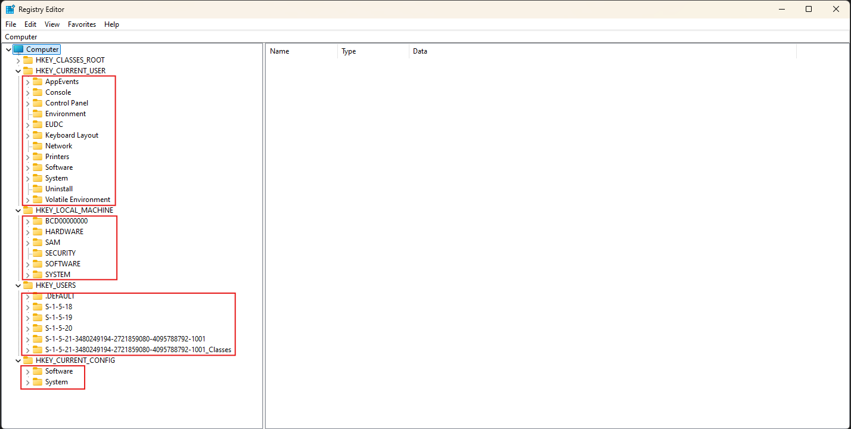Image resolution: width=851 pixels, height=429 pixels.
Task: Select the System key under HKEY_CURRENT_USER
Action: tap(57, 178)
